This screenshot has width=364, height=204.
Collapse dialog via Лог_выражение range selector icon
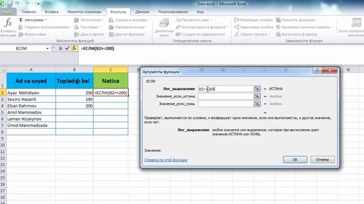[x=257, y=89]
